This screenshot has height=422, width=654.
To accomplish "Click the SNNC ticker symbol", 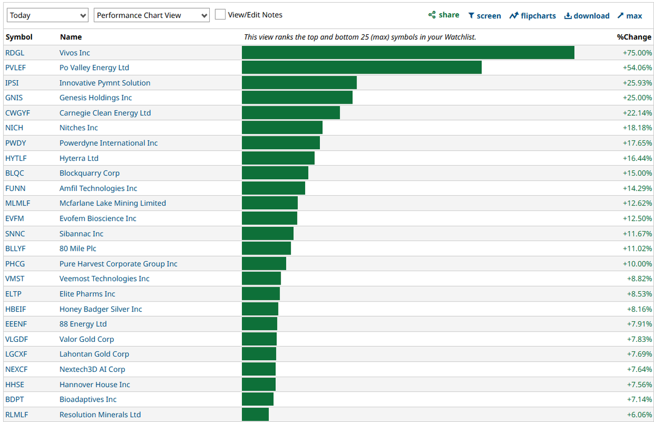I will pyautogui.click(x=15, y=233).
